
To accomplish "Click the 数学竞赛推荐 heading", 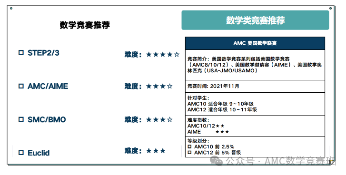I will 85,25.
